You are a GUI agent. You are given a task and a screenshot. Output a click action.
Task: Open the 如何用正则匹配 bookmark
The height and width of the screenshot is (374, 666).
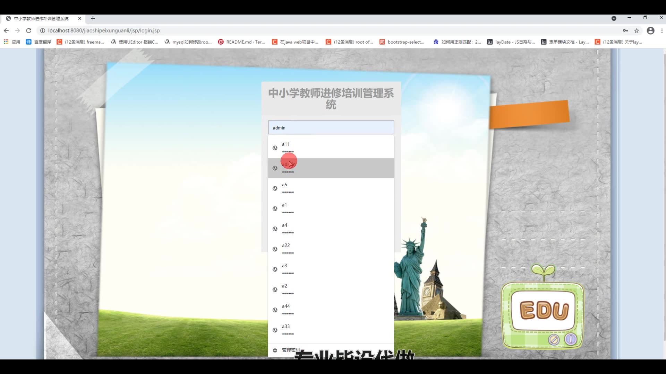[x=457, y=42]
